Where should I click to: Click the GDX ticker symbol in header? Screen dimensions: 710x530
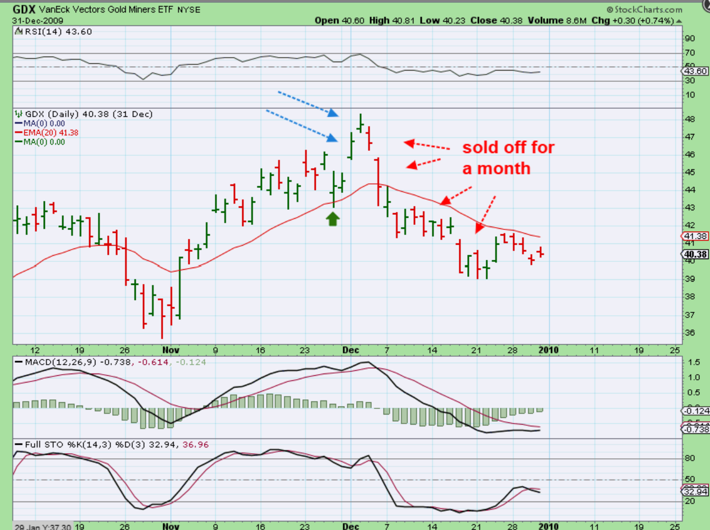tap(25, 9)
